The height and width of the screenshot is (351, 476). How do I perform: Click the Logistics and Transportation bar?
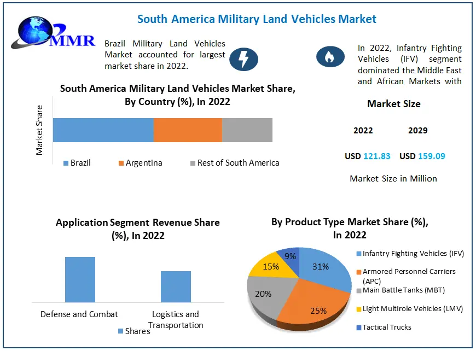click(176, 286)
